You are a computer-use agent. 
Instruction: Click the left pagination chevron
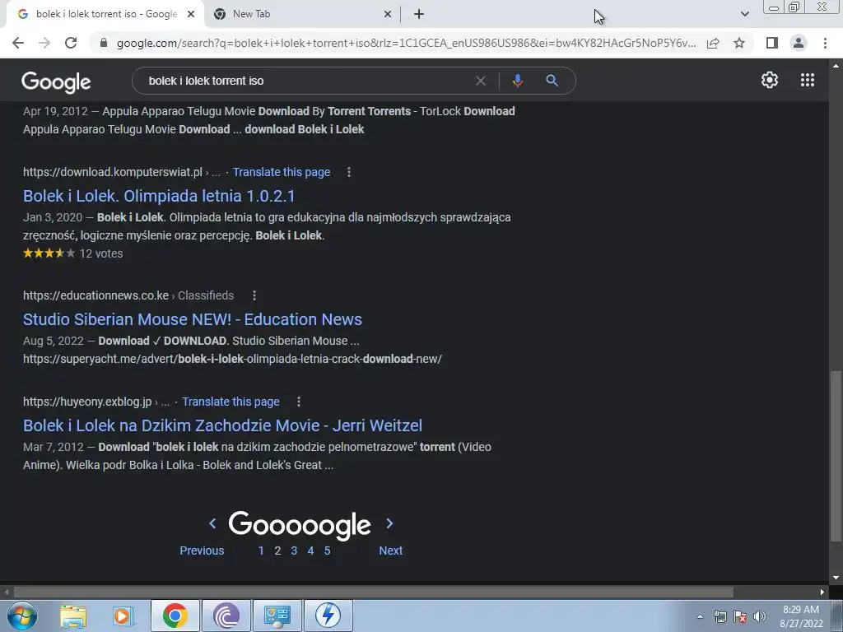tap(212, 523)
